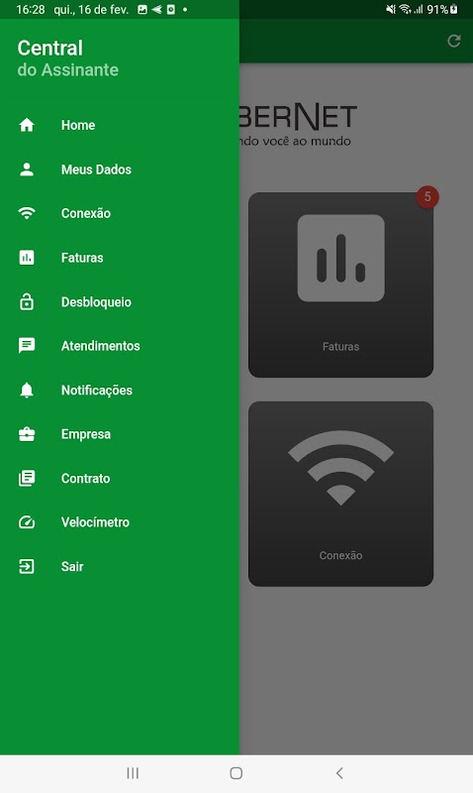Tap the exit icon beside Sair
This screenshot has width=473, height=793.
(27, 566)
